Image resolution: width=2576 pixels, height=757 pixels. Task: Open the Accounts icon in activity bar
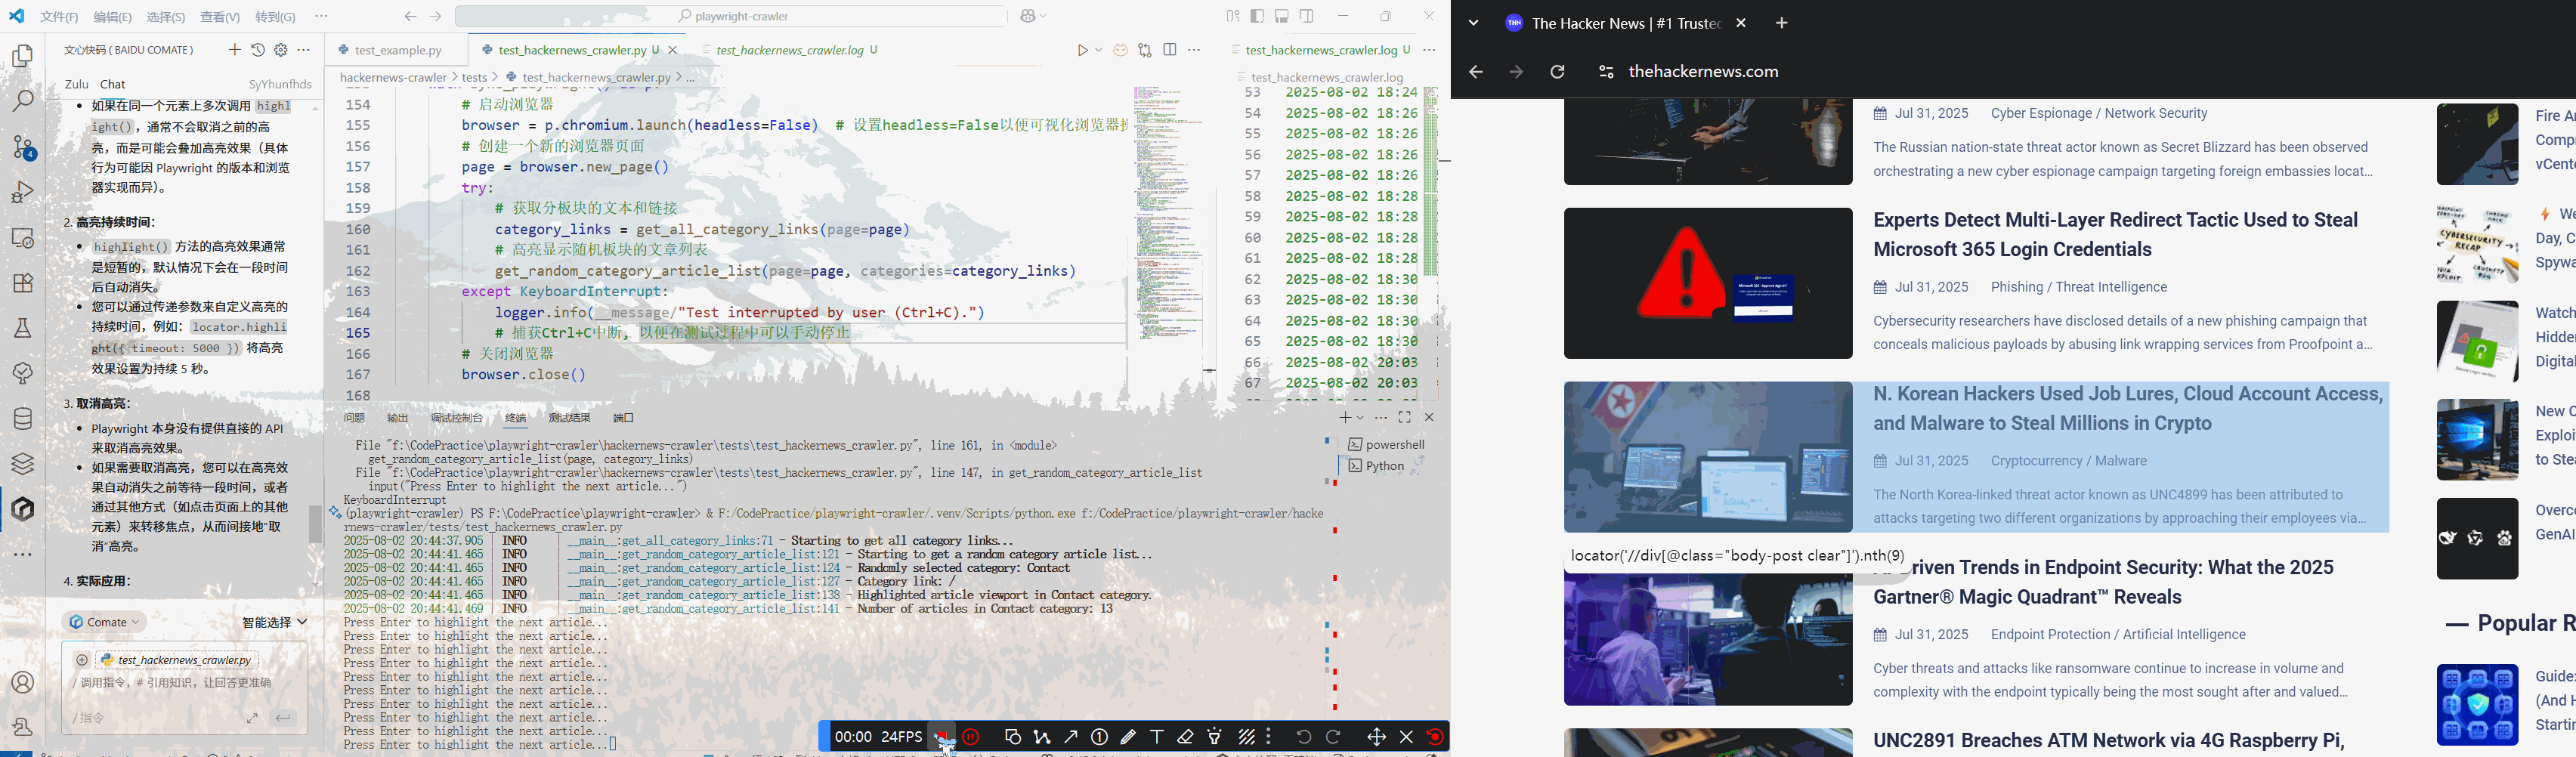click(x=22, y=682)
